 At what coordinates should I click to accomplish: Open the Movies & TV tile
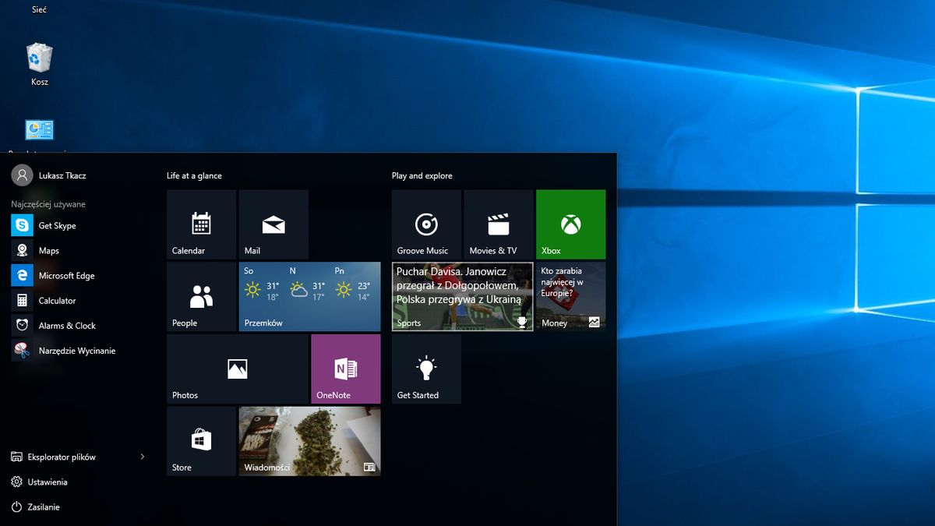click(x=499, y=224)
